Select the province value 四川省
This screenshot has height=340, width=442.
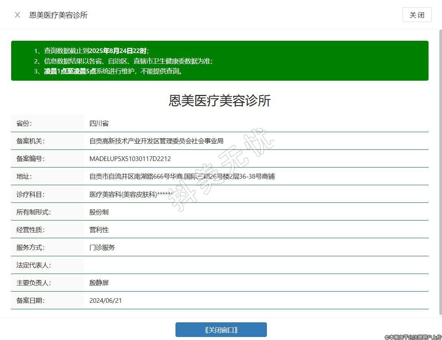(x=99, y=123)
